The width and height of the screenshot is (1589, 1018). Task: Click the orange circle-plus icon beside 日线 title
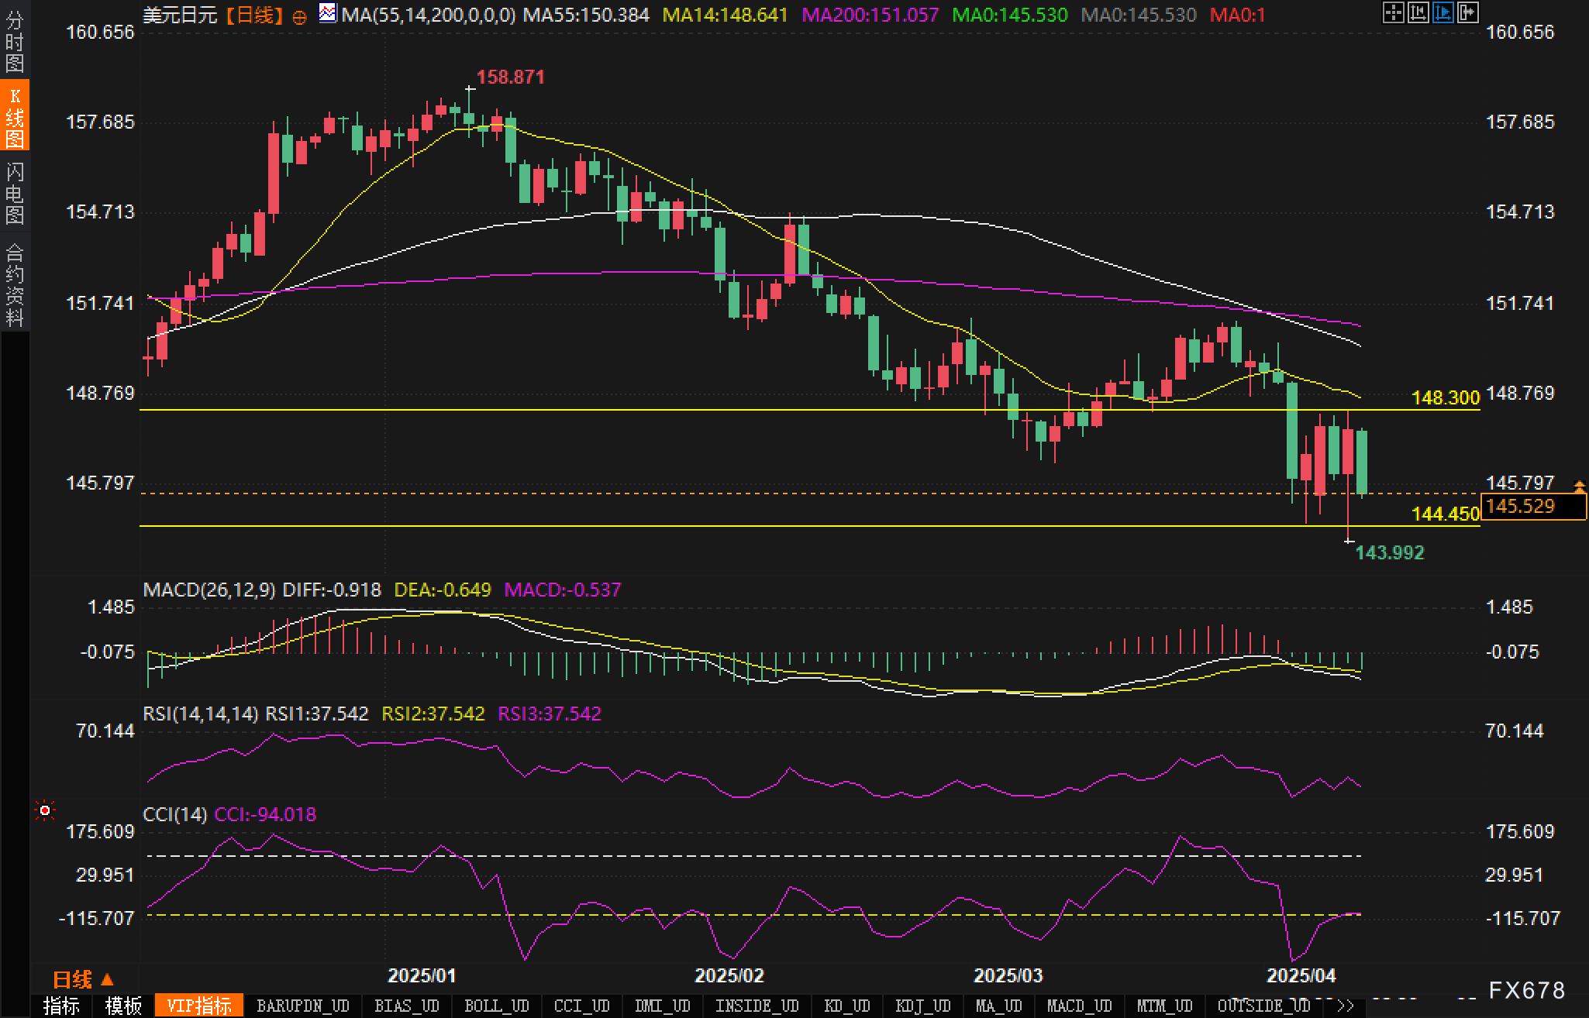[300, 18]
